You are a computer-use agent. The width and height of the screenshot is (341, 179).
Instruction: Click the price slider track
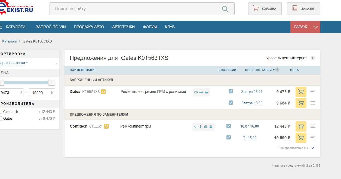pyautogui.click(x=26, y=83)
